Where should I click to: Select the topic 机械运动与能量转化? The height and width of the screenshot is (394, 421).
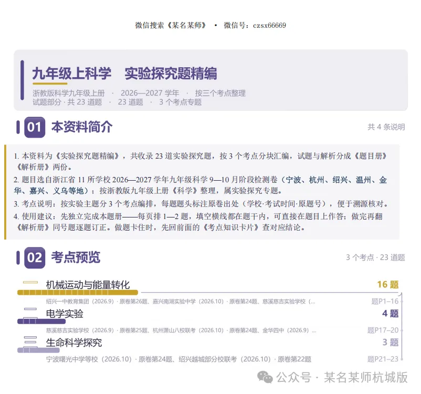click(88, 285)
